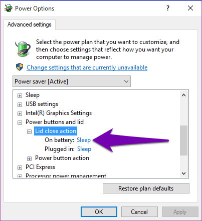
Task: Open Change settings that are currently unavailable
Action: tap(87, 67)
